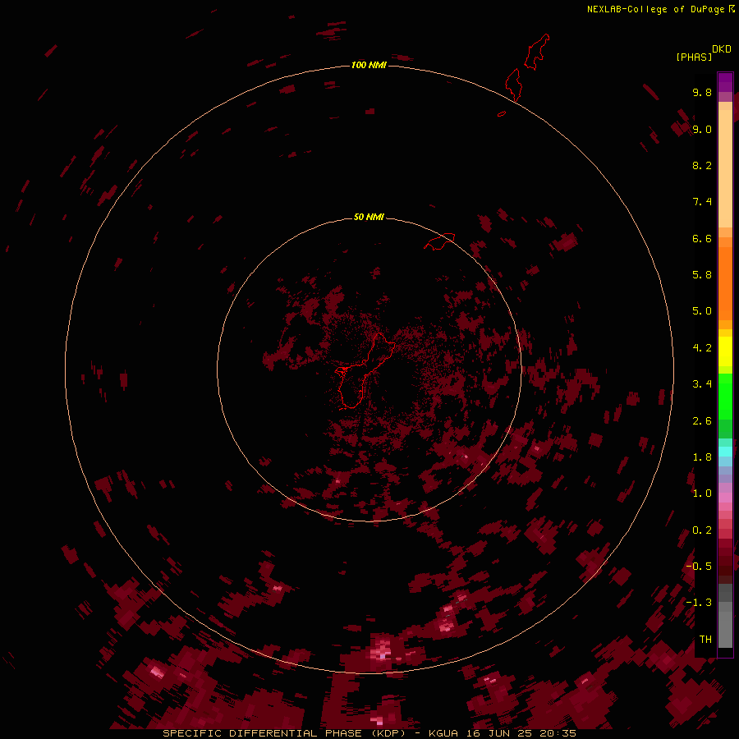Click the 9.8 value on the color scale
Viewport: 739px width, 739px height.
tap(702, 92)
